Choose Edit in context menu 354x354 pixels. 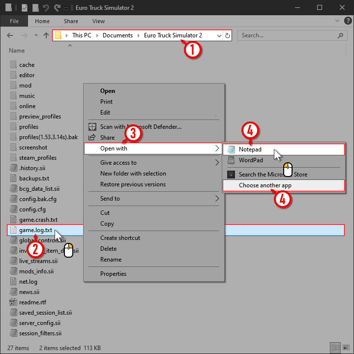coord(154,113)
